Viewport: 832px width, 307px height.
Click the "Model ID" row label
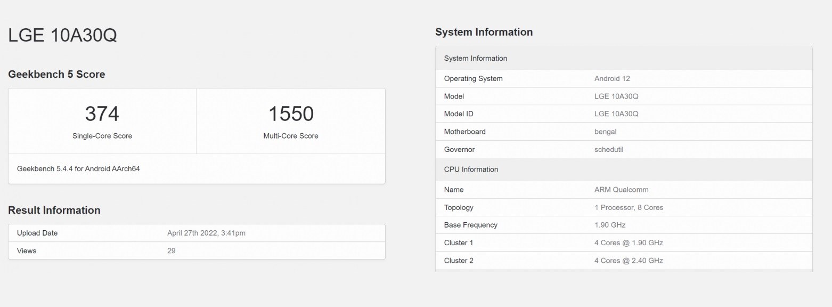tap(459, 114)
